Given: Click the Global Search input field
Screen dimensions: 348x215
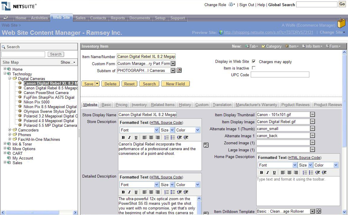Looking at the screenshot, I should tap(317, 4).
